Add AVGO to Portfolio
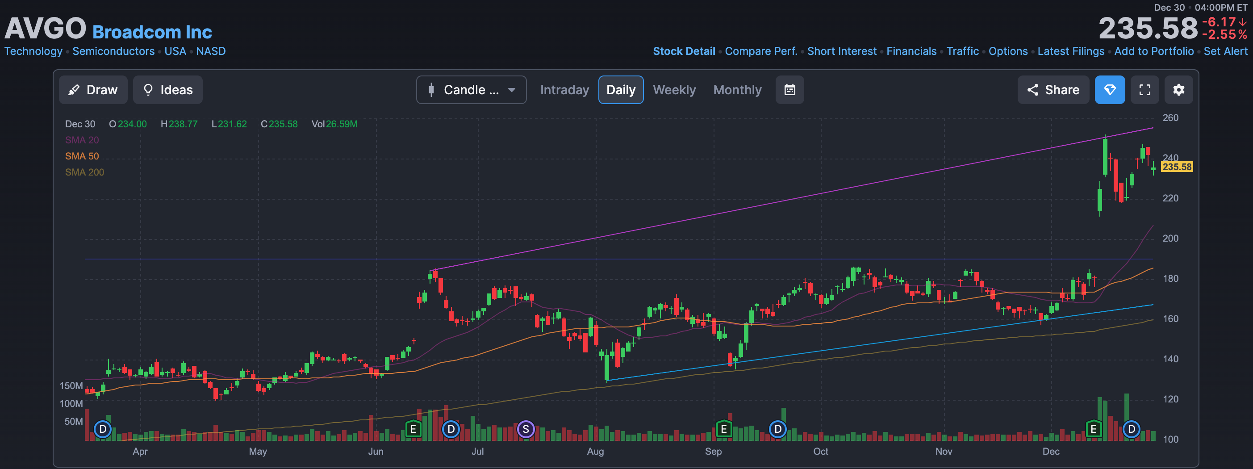The image size is (1253, 469). pos(1154,51)
